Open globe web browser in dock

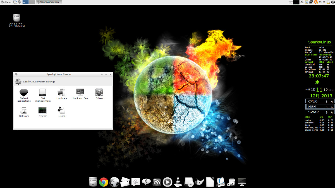[x=114, y=182]
